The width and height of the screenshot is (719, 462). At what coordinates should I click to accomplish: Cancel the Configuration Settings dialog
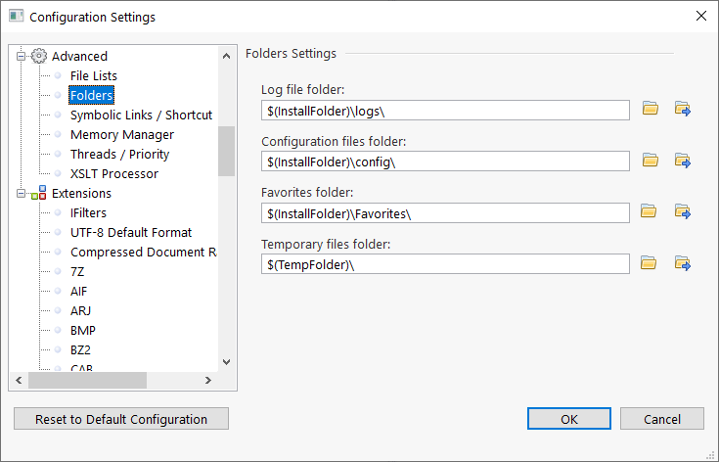662,419
